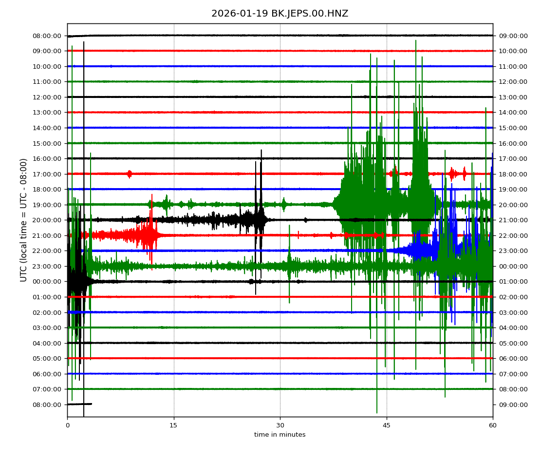560x463 pixels.
Task: Select the 45 minute tick on x-axis
Action: point(387,425)
